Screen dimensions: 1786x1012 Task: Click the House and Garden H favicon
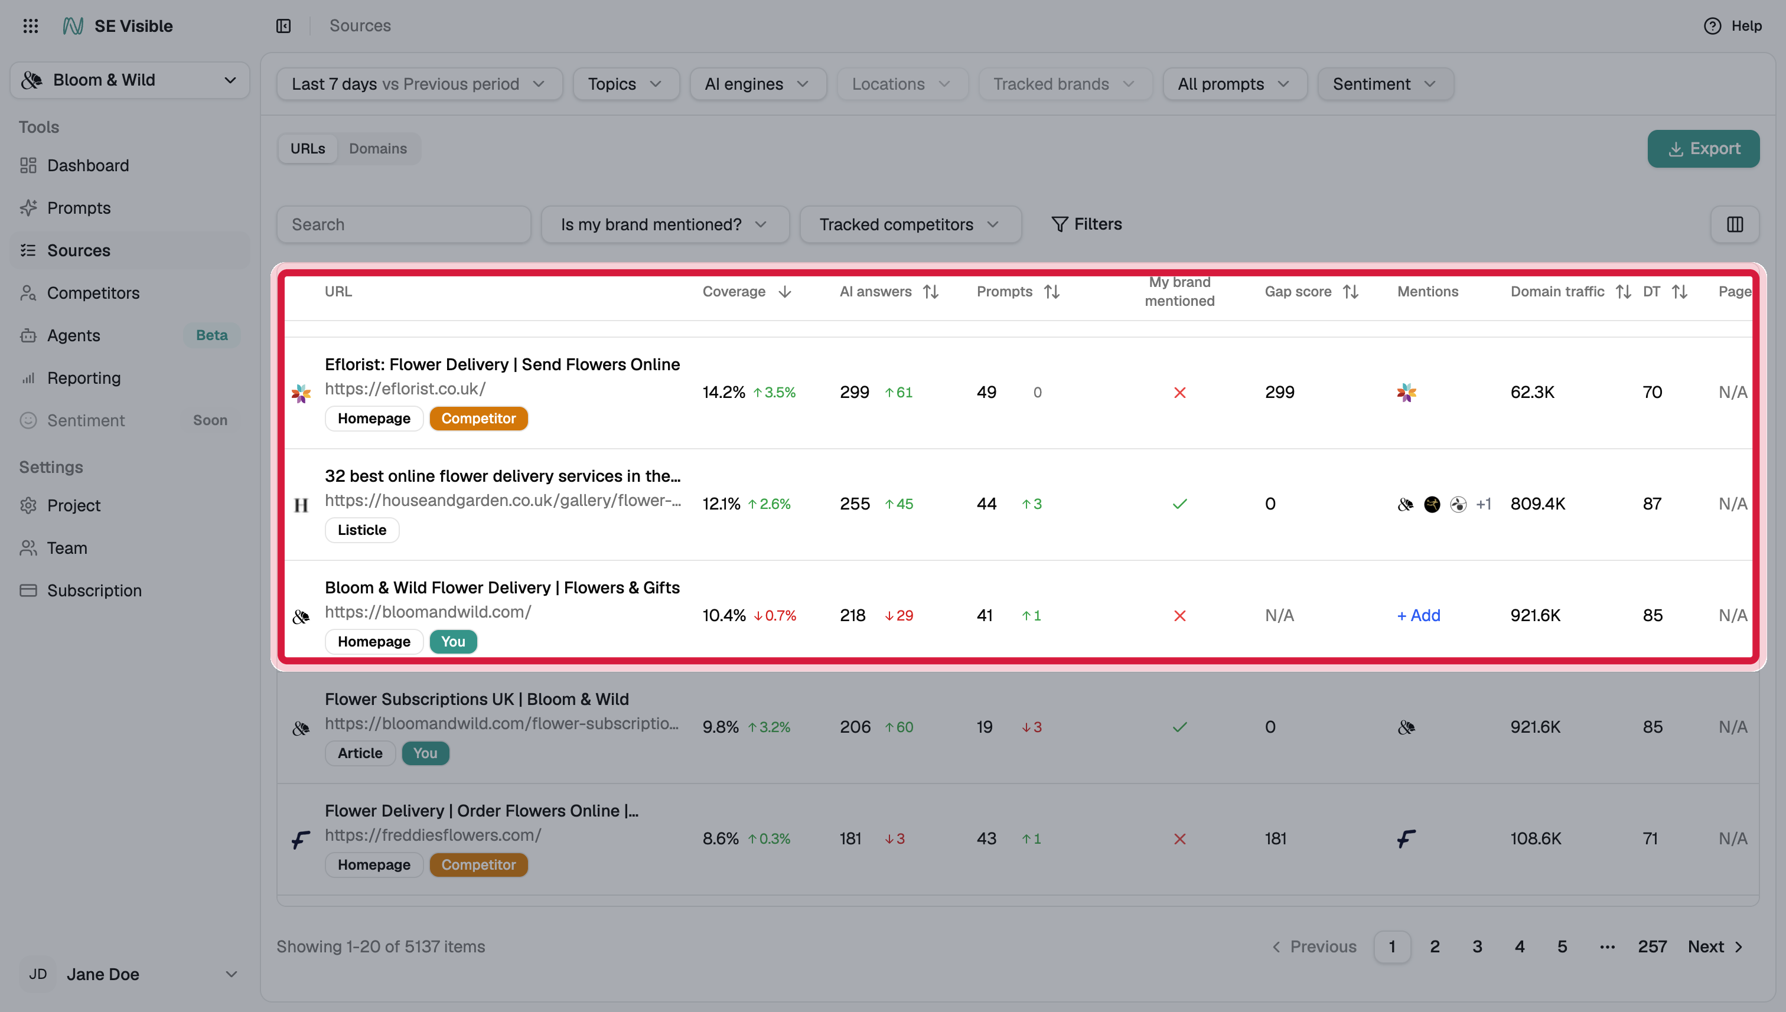coord(301,505)
